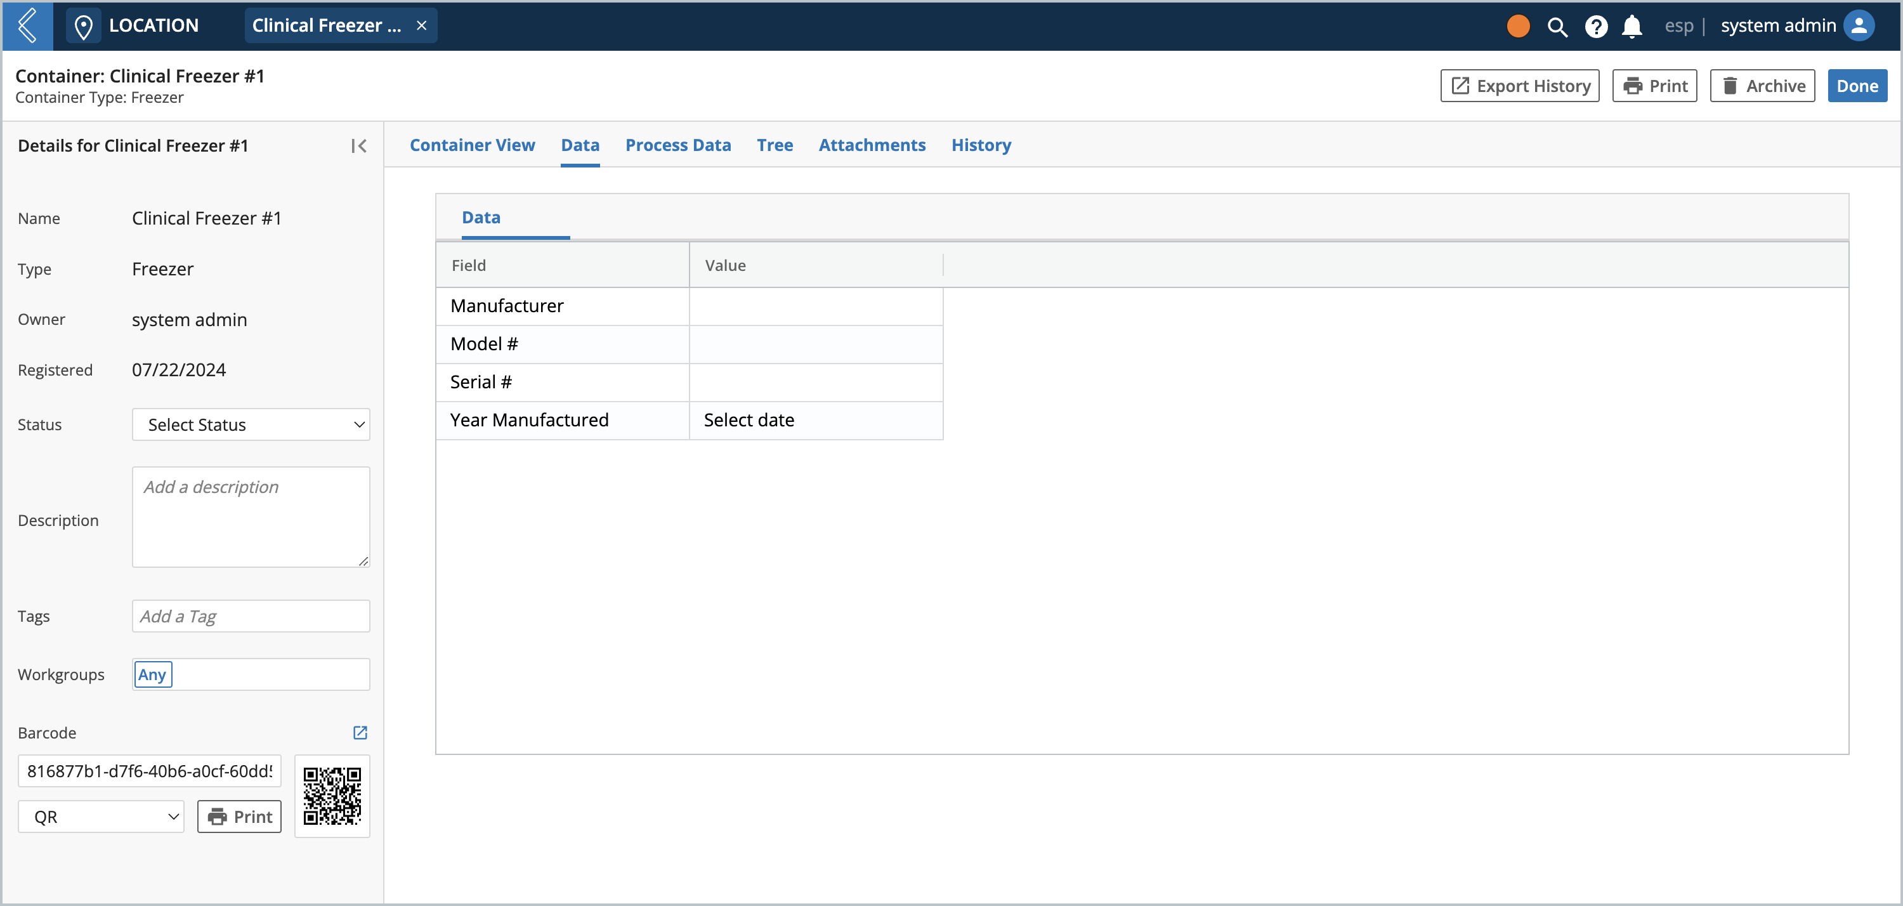Image resolution: width=1903 pixels, height=906 pixels.
Task: Click the Owner value system admin
Action: point(189,319)
